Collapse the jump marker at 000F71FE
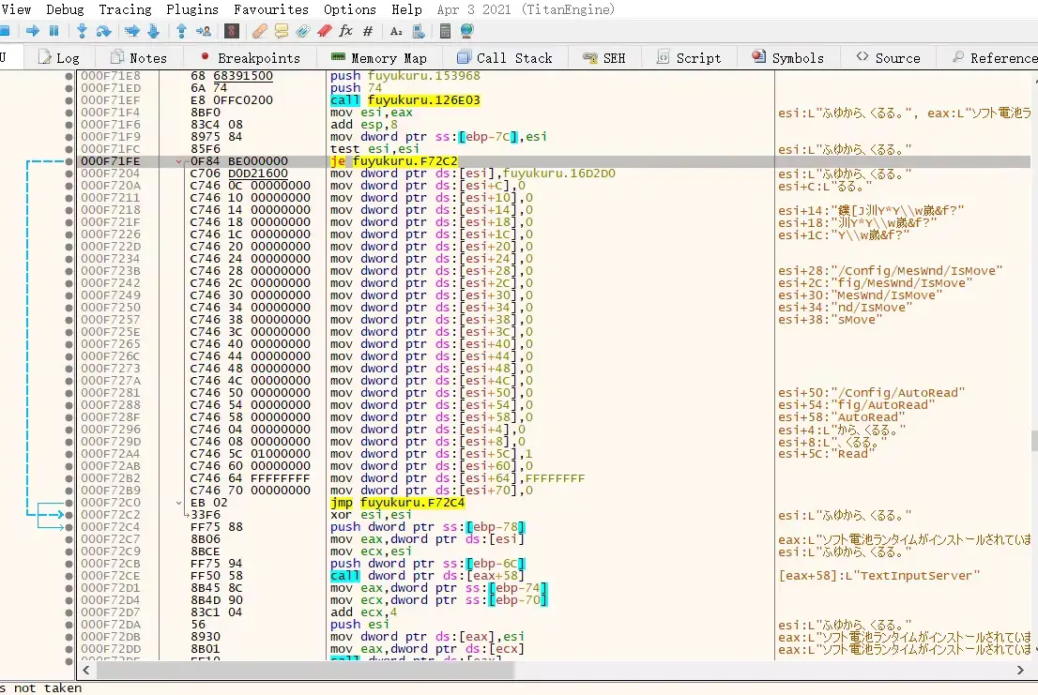The height and width of the screenshot is (695, 1038). (x=178, y=161)
